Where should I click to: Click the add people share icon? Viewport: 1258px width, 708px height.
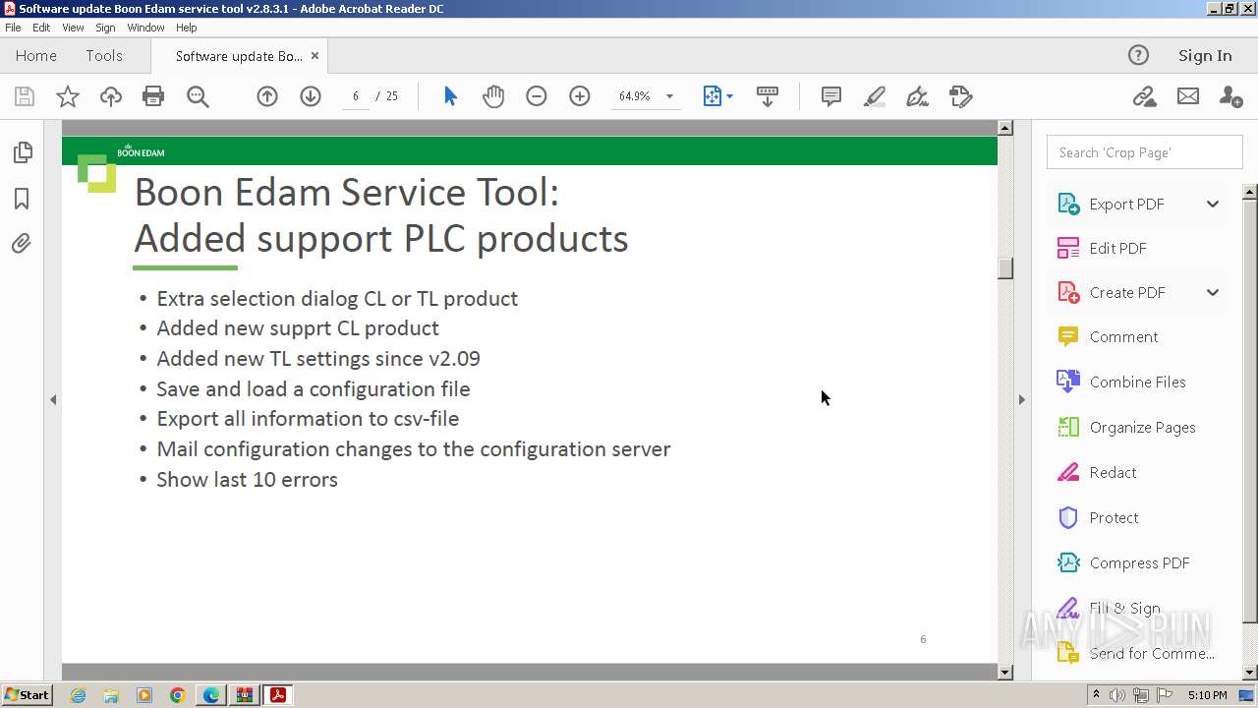pyautogui.click(x=1230, y=96)
